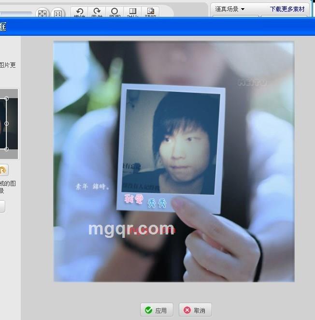
Task: Click the blank button in the left panel
Action: [2, 207]
